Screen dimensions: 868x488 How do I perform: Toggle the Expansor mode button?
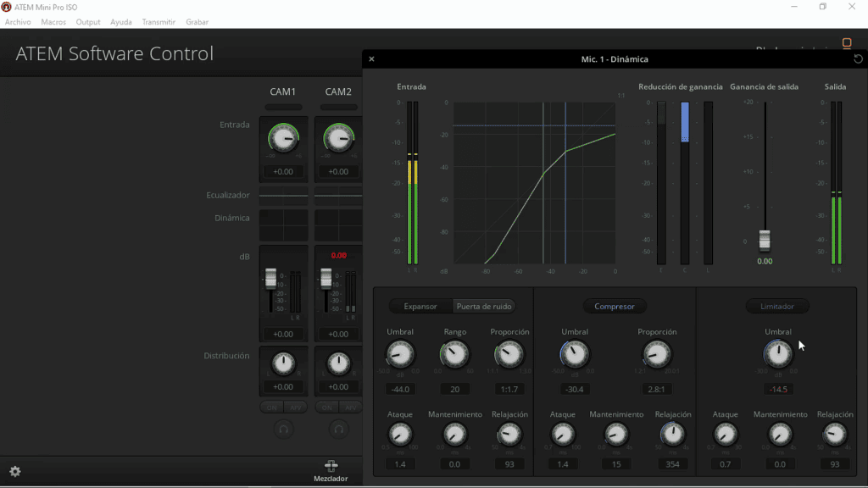tap(420, 306)
